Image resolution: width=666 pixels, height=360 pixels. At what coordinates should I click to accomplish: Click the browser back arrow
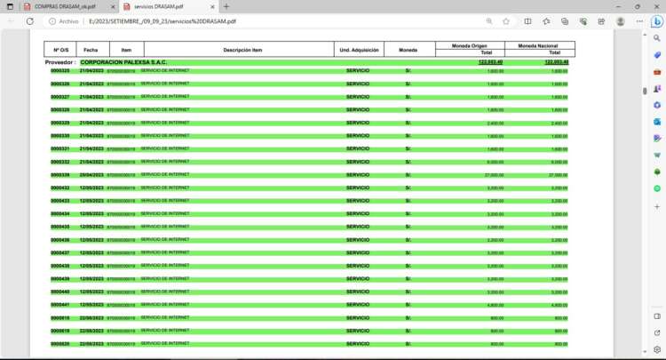tap(10, 20)
